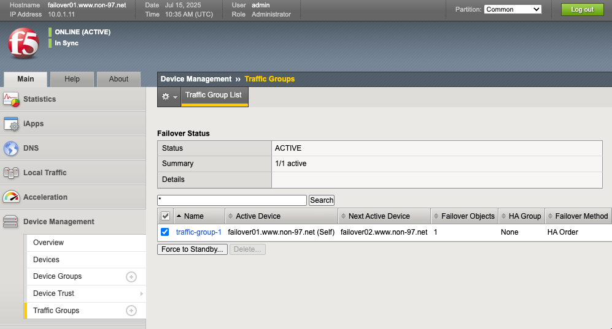Open the Statistics chart icon
This screenshot has width=612, height=329.
[11, 99]
